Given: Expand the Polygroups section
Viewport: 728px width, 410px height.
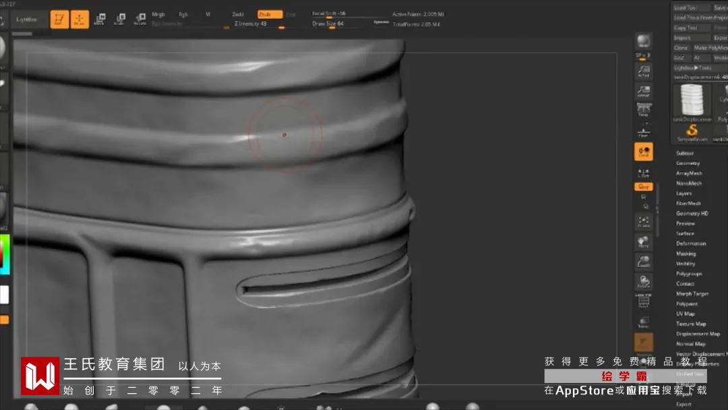Looking at the screenshot, I should click(x=689, y=274).
